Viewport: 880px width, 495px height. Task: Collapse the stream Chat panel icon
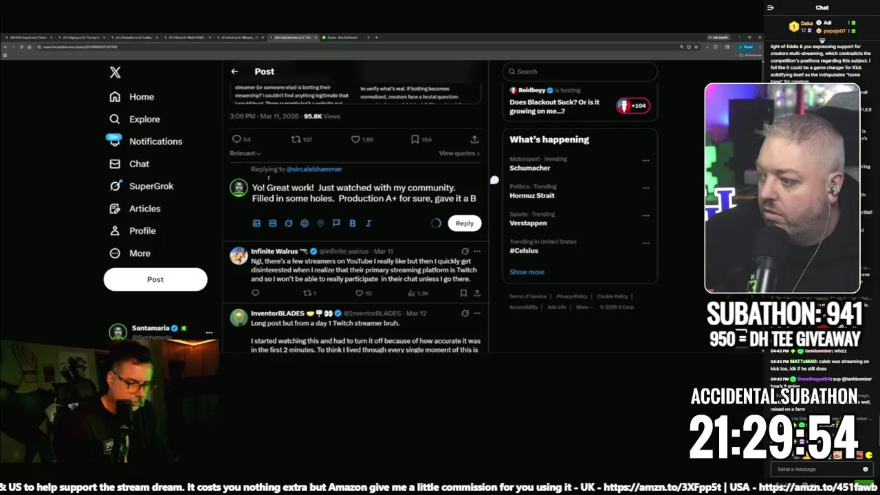click(771, 8)
